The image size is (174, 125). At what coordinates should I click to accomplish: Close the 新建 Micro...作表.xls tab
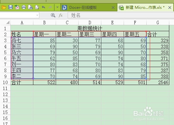pos(170,8)
